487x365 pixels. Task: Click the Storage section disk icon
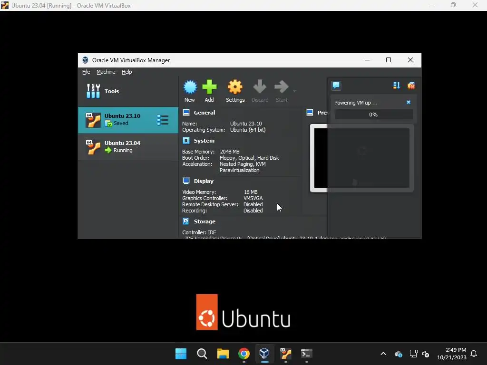click(x=186, y=221)
